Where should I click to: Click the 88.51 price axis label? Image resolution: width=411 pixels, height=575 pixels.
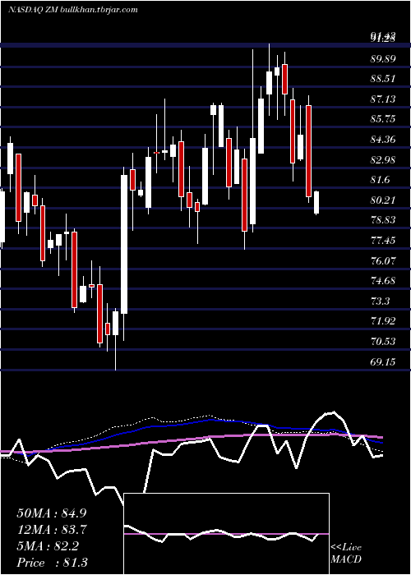383,79
